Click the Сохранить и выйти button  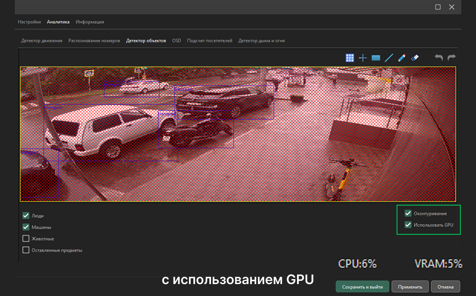coord(362,287)
